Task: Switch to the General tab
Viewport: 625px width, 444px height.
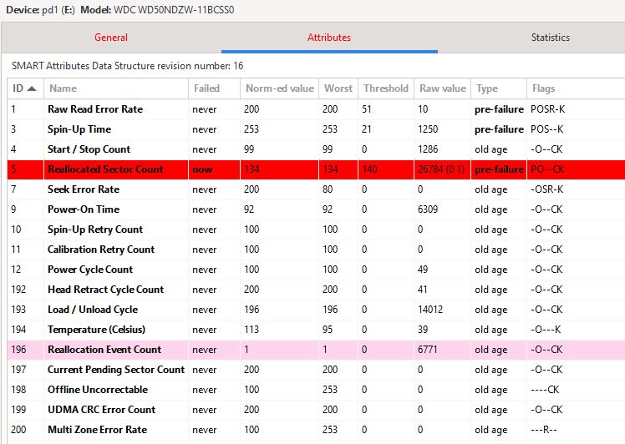Action: [x=111, y=38]
